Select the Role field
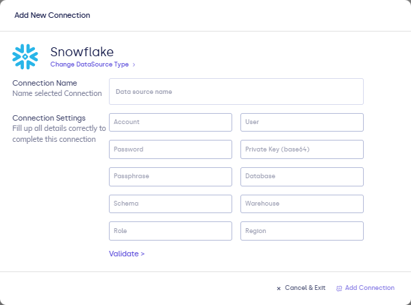 171,231
